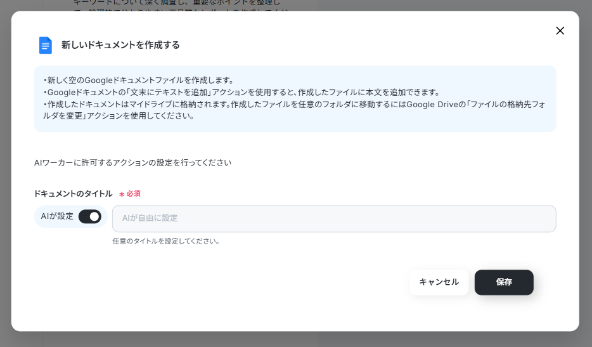
Task: Click the dimmed background text above the dialog
Action: coord(177,4)
